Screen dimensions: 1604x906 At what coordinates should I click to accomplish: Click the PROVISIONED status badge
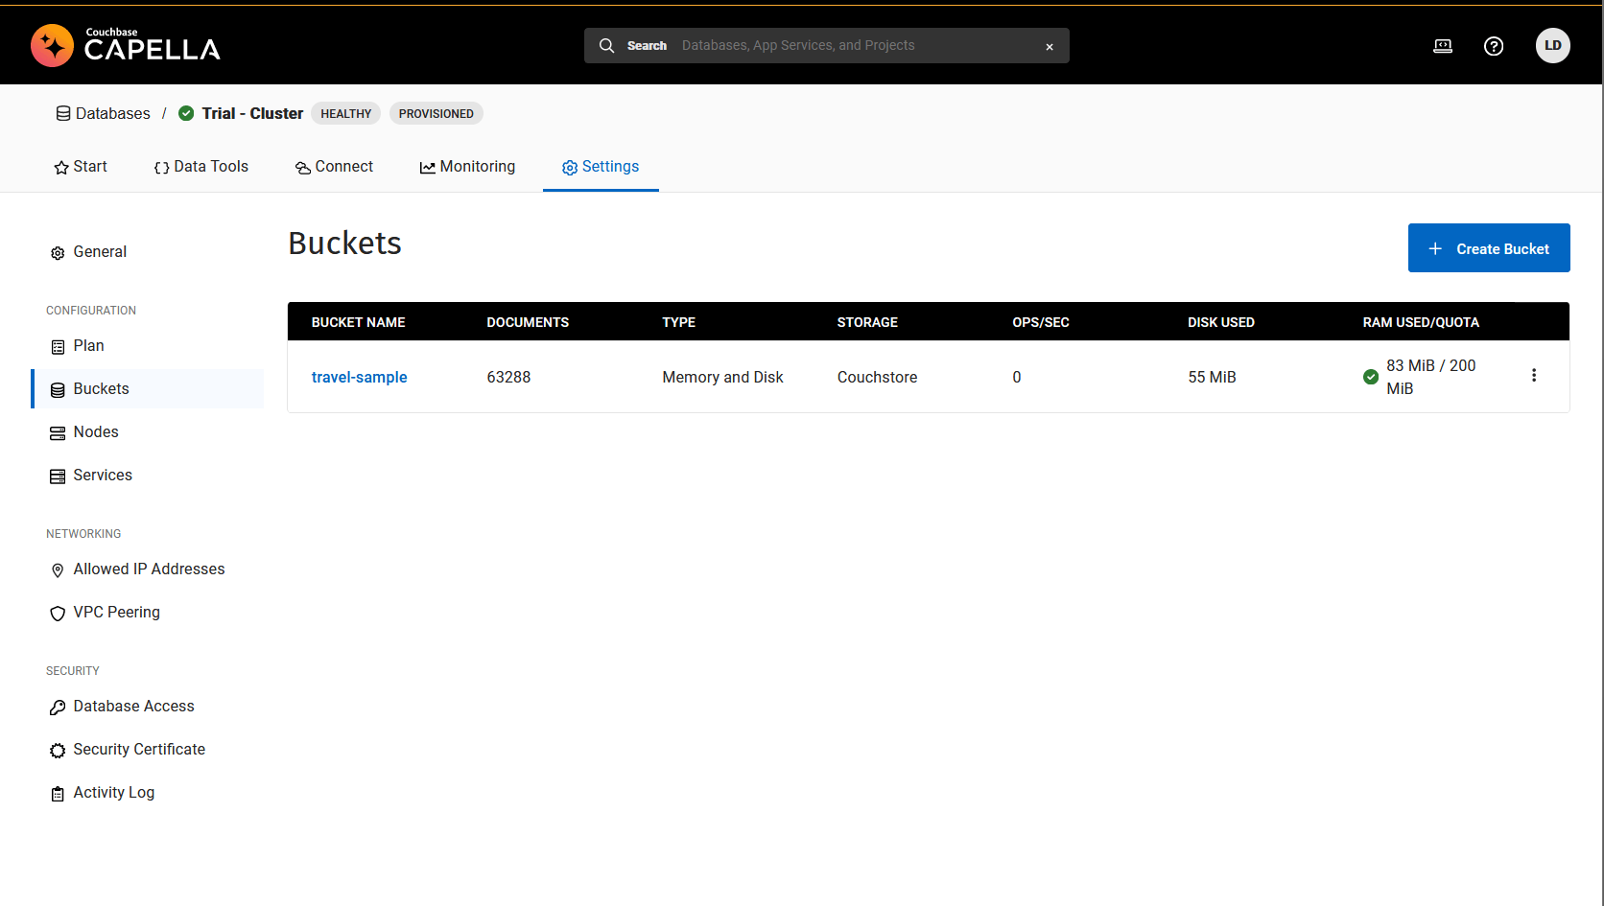(x=436, y=113)
